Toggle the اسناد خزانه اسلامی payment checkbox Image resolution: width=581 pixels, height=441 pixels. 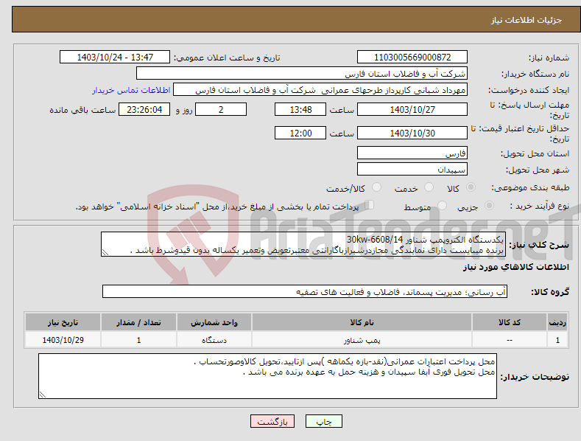point(370,205)
